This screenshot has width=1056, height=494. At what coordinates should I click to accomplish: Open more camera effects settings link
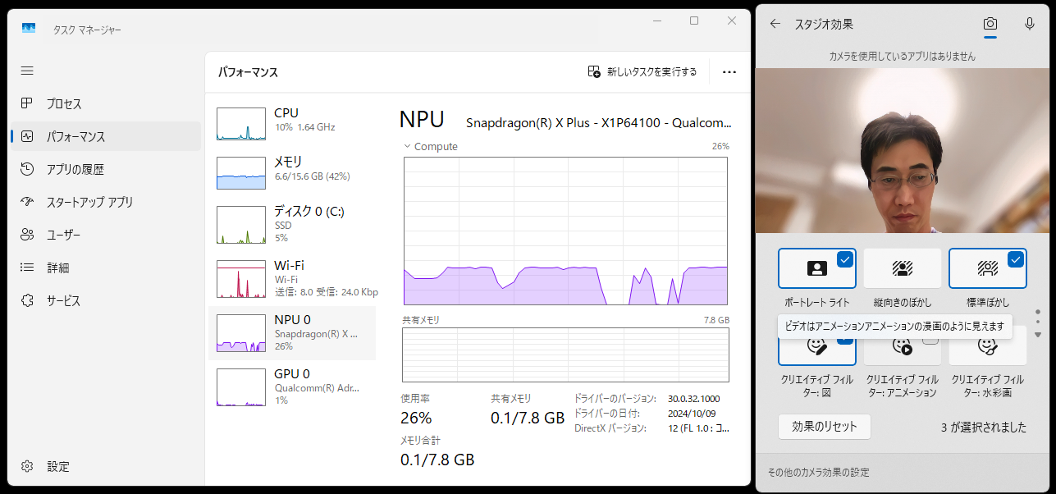[x=818, y=473]
